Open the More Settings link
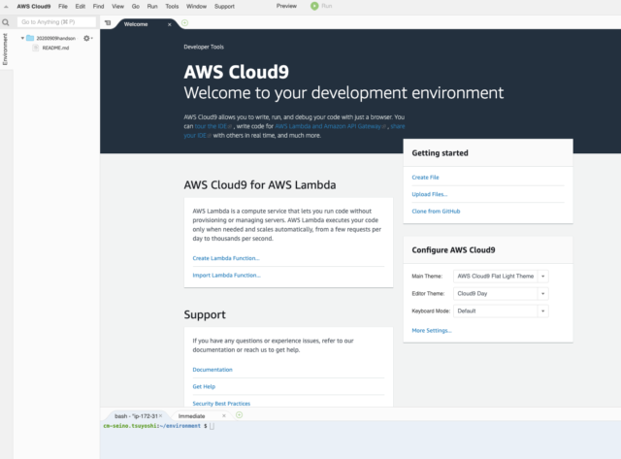 [432, 330]
